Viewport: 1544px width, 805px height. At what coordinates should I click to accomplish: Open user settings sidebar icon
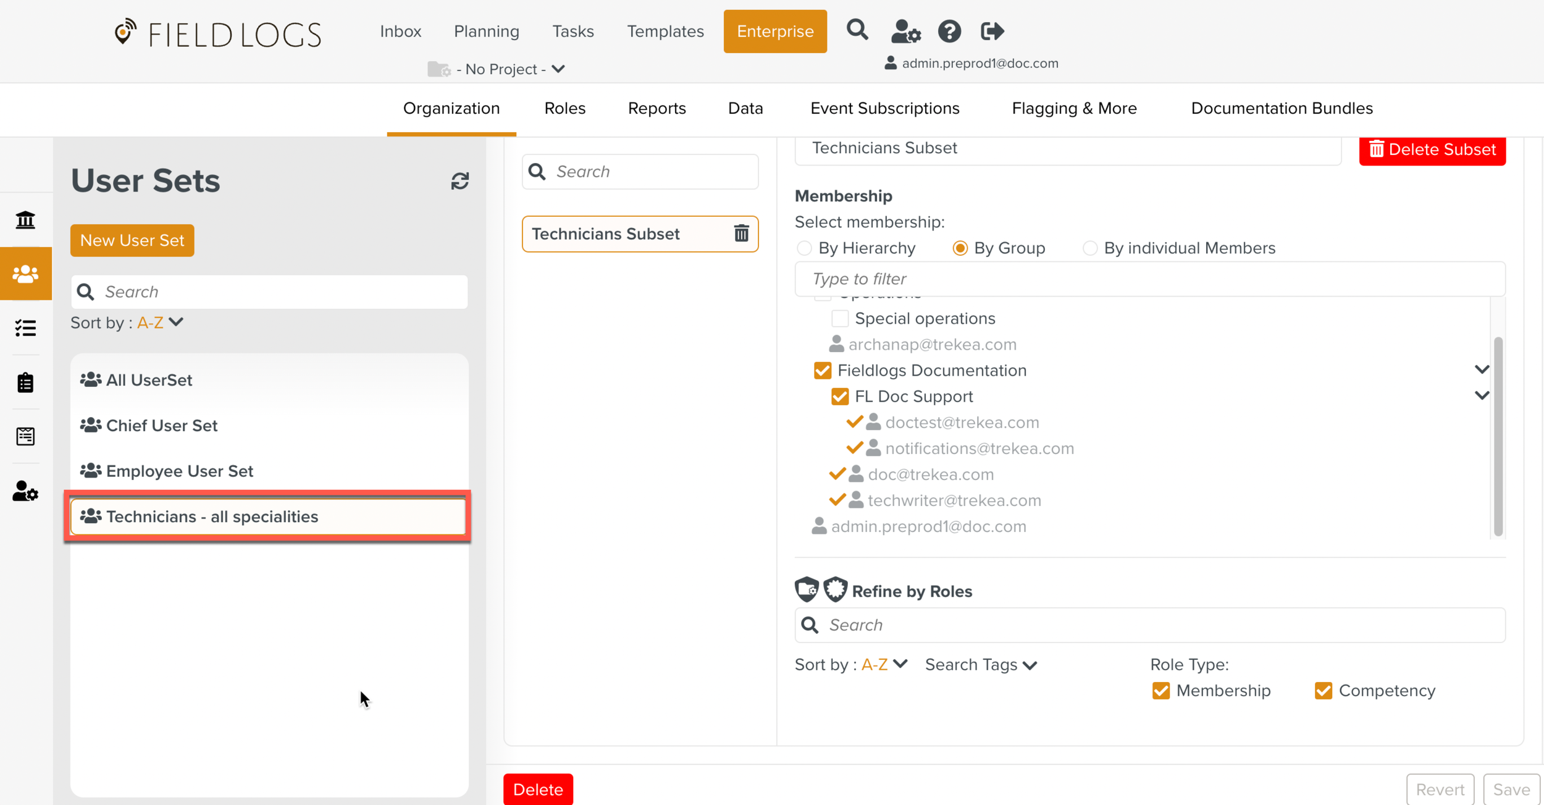[25, 491]
